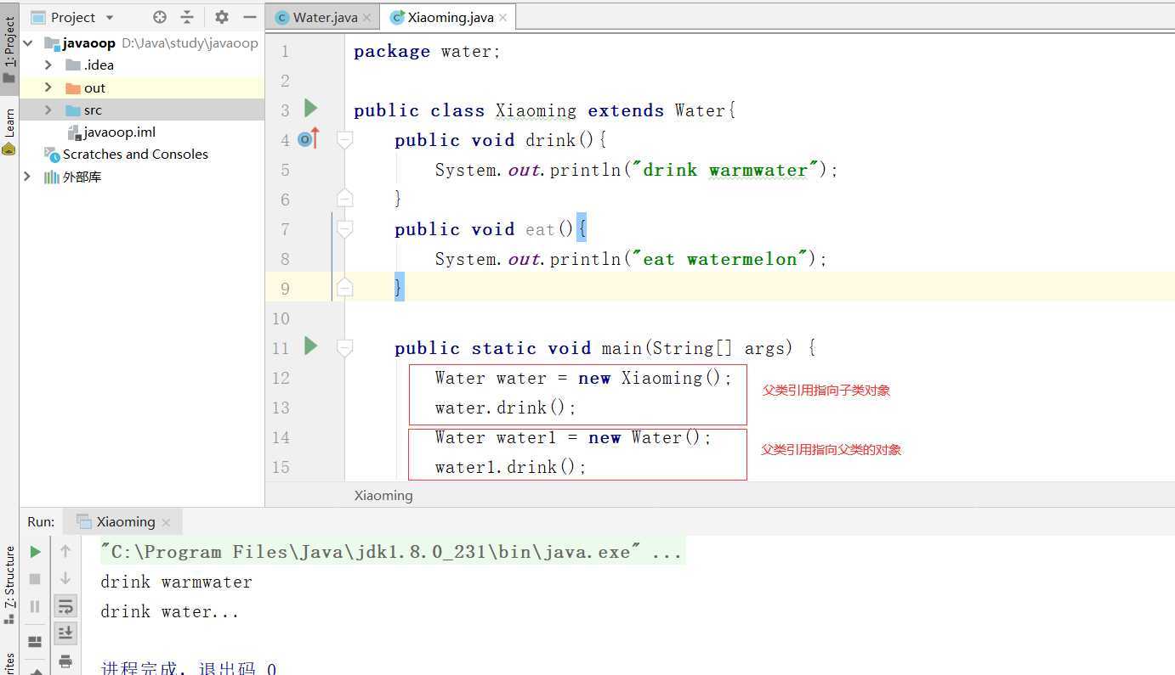Click the Up stack trace arrow
This screenshot has width=1175, height=675.
pos(65,552)
